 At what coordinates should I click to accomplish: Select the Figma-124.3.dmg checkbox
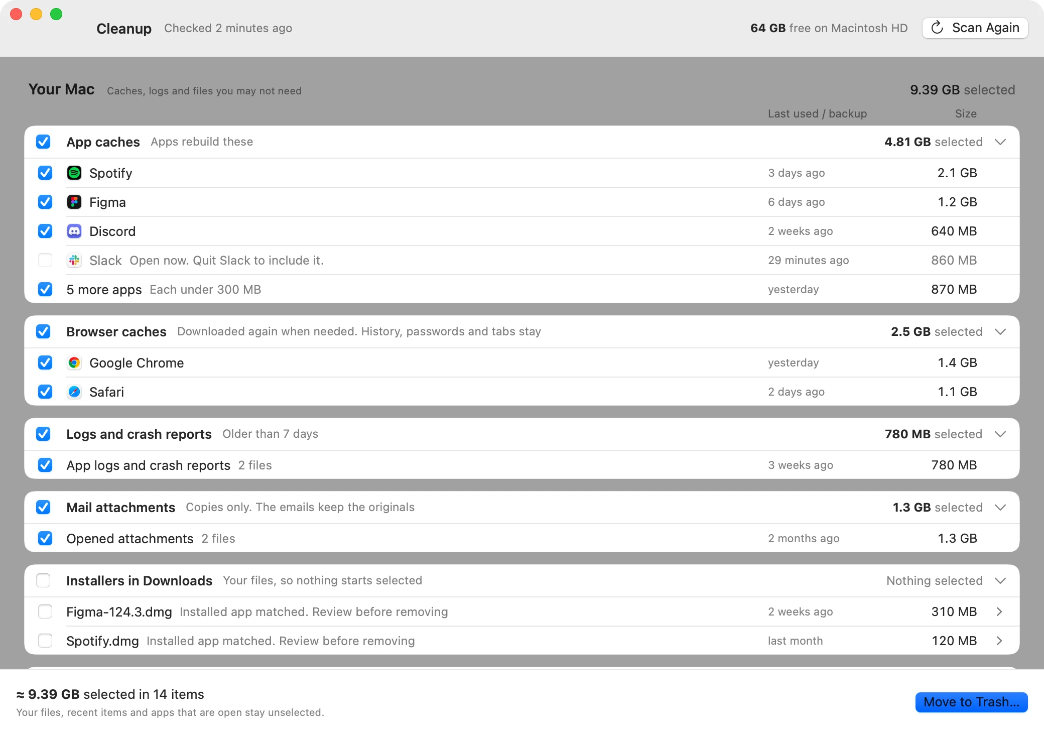coord(45,612)
